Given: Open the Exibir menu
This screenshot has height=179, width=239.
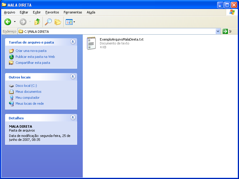Looking at the screenshot, I should coord(37,12).
